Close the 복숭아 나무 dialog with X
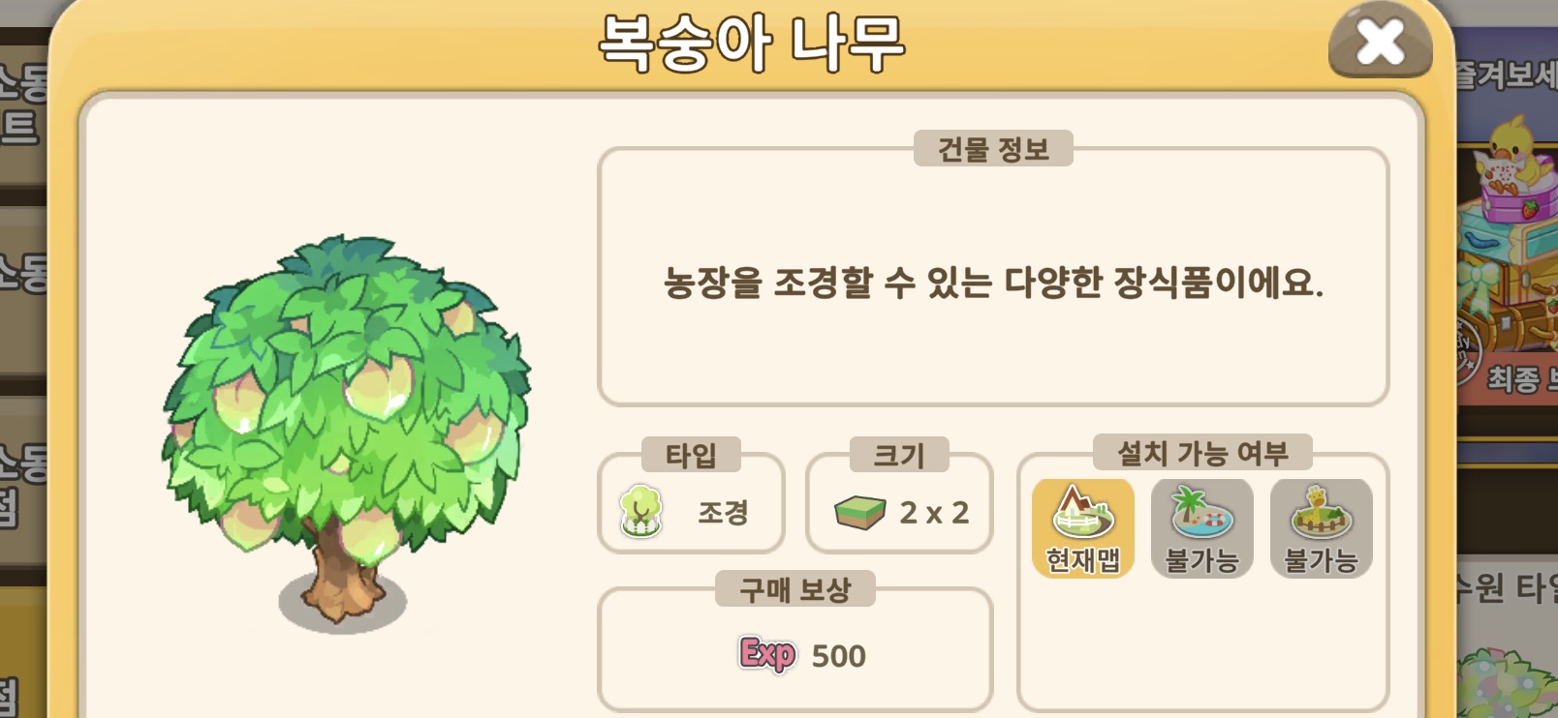Viewport: 1558px width, 718px height. pos(1381,43)
